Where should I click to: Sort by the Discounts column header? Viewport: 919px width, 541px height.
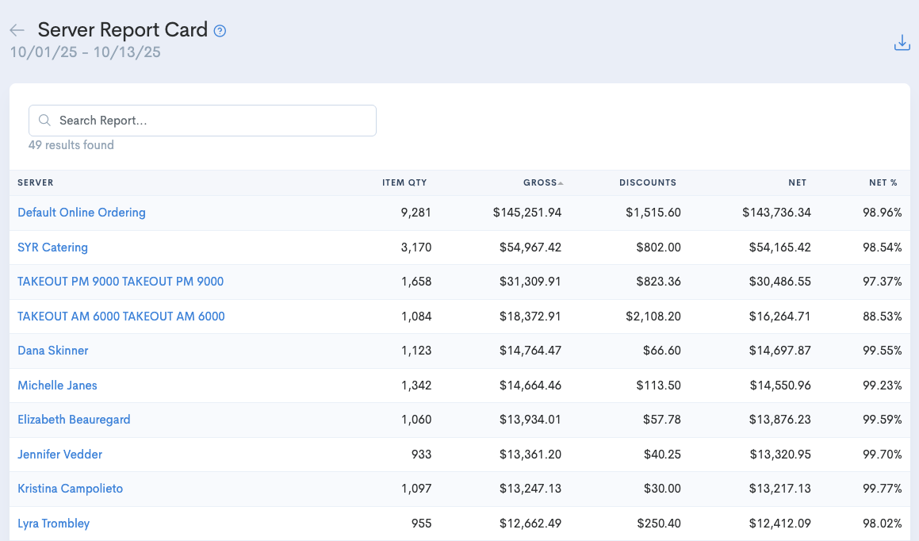tap(647, 182)
